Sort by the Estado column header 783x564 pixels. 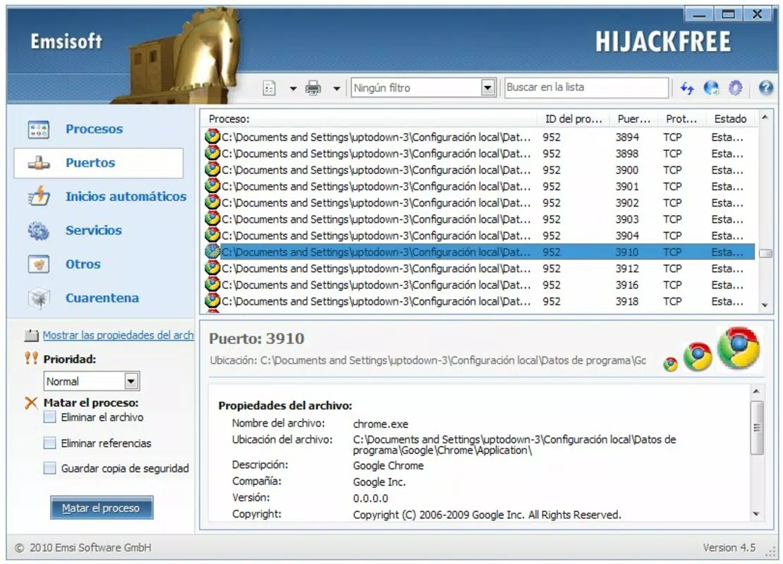[730, 118]
